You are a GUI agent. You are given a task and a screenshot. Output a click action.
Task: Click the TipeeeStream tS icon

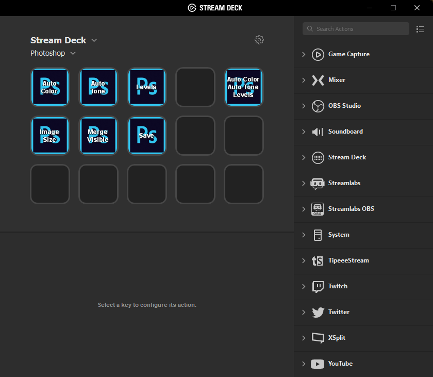pos(318,261)
